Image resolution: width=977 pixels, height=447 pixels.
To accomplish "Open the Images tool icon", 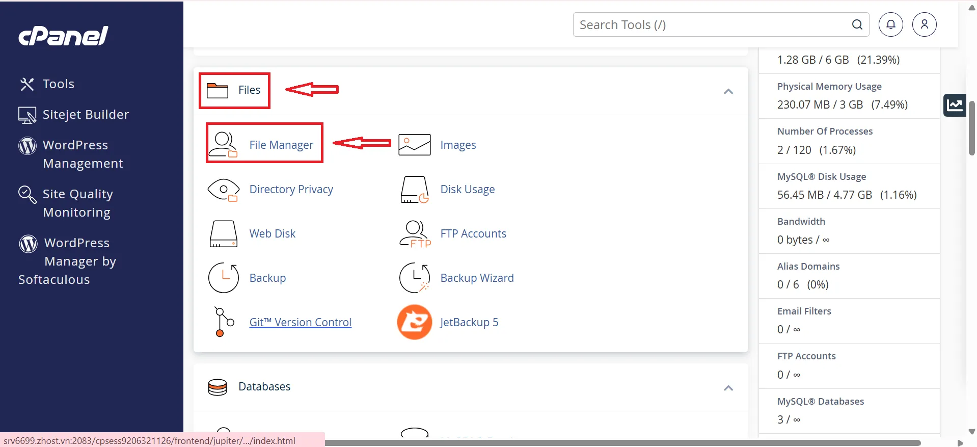I will [414, 145].
